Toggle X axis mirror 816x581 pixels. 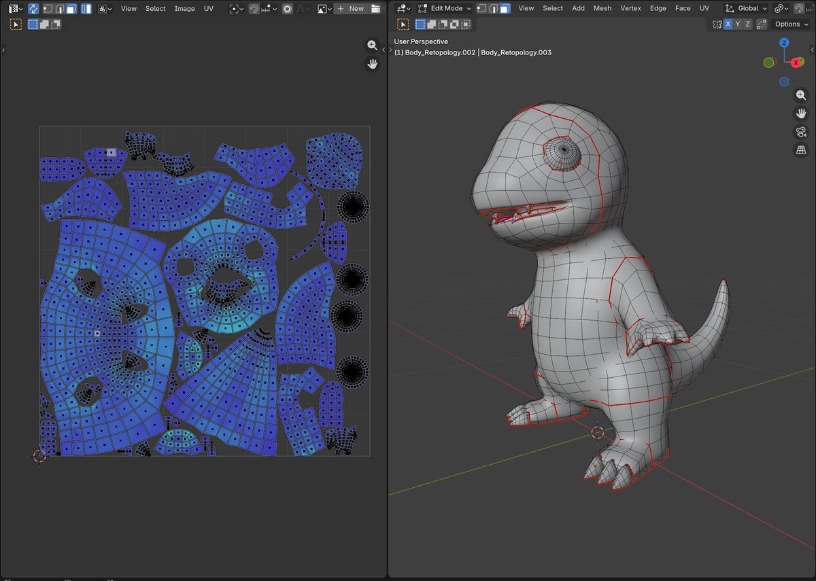728,24
